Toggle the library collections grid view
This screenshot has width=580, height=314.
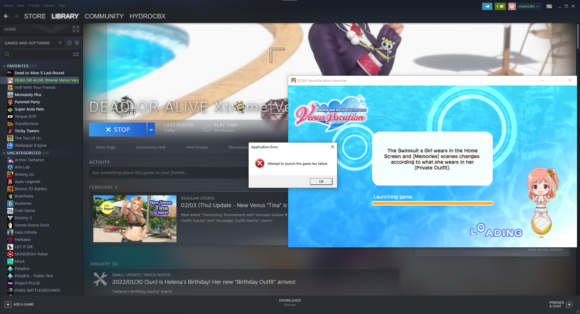point(76,29)
